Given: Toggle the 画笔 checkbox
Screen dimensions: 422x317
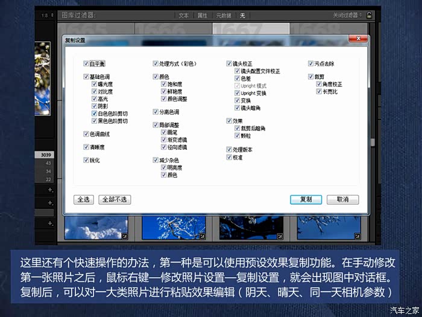Looking at the screenshot, I should 163,132.
